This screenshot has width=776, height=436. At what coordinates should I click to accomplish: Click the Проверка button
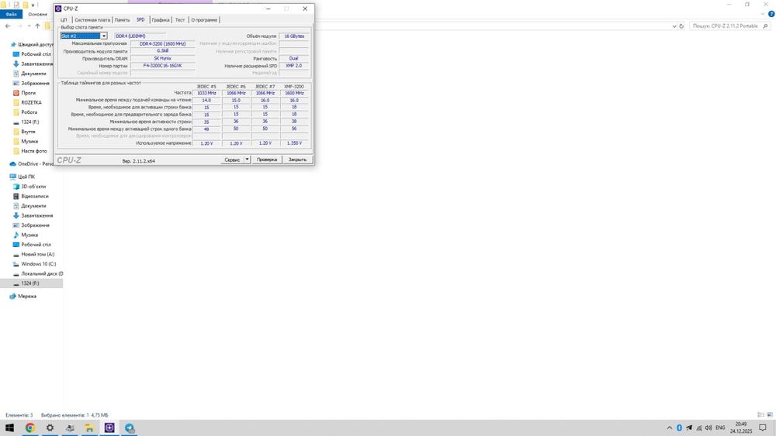click(x=267, y=160)
